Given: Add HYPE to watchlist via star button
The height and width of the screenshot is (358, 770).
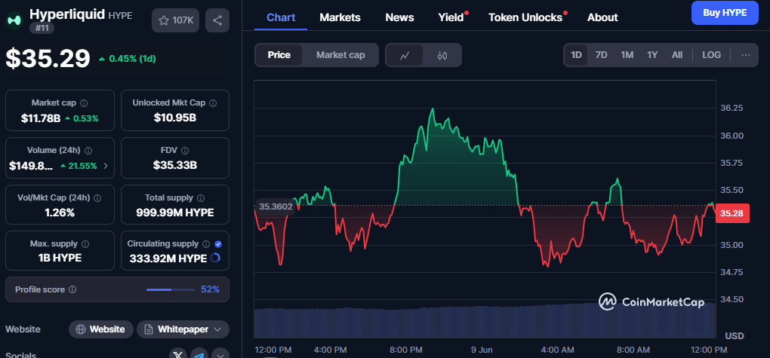Looking at the screenshot, I should pos(176,20).
